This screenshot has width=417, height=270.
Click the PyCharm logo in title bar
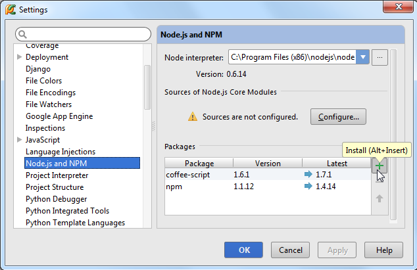pyautogui.click(x=11, y=10)
